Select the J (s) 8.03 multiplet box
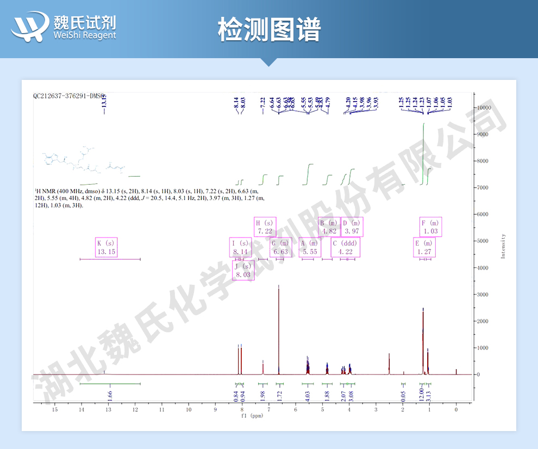538x449 pixels. point(243,270)
